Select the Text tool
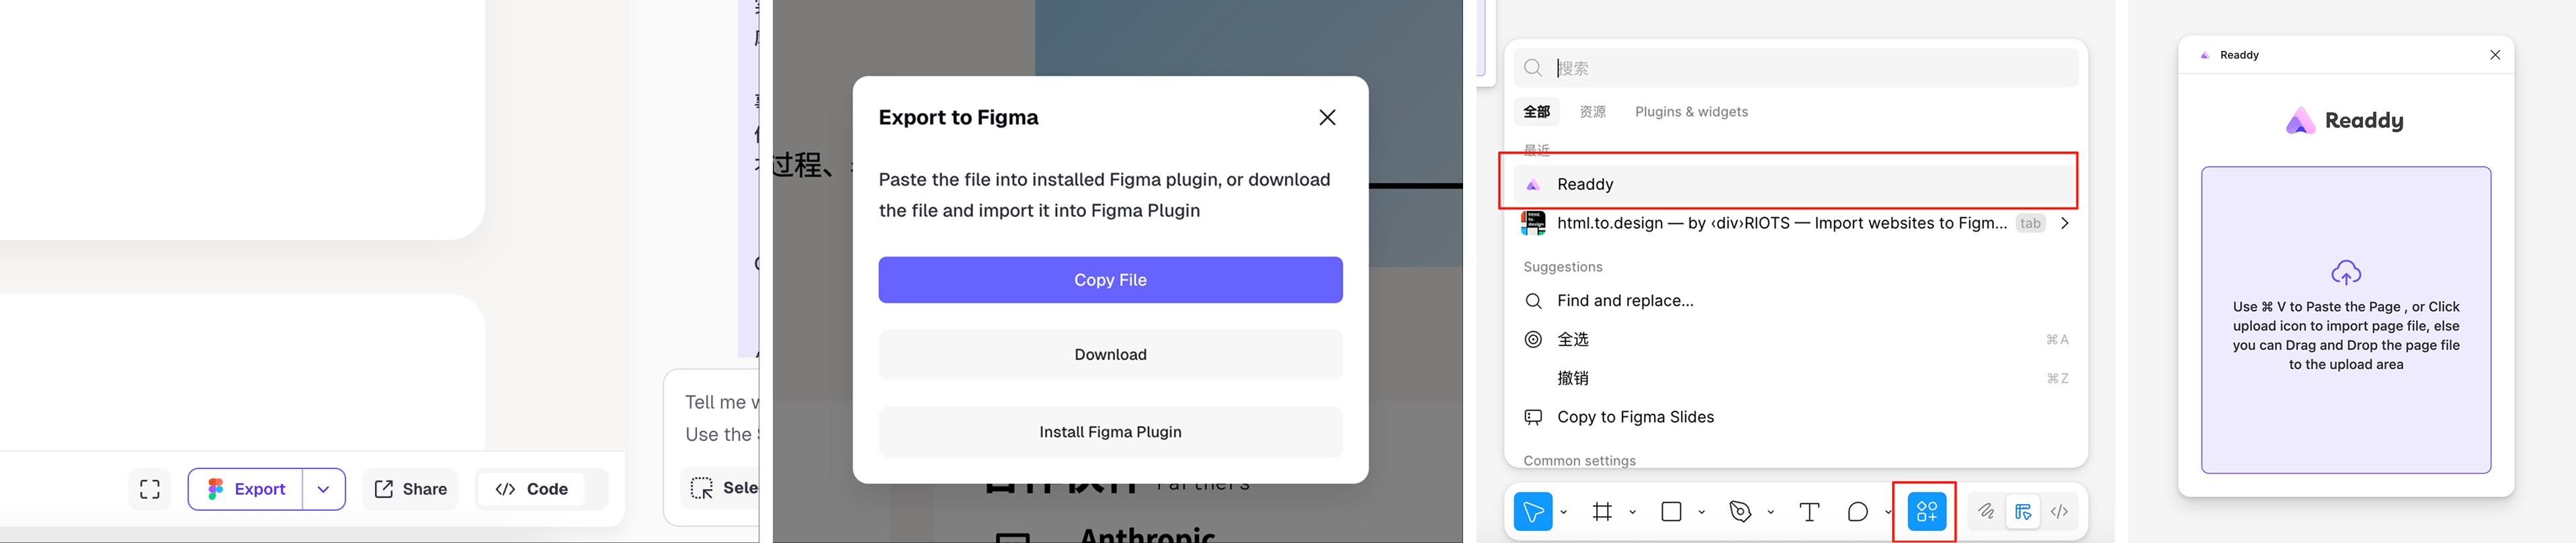 tap(1809, 512)
